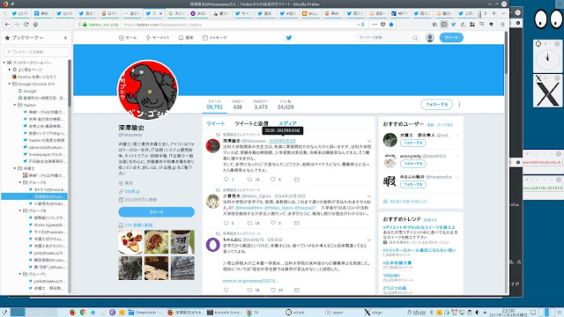Click the #日本有線大賞 trending hashtag
564x317 pixels.
pos(397,262)
